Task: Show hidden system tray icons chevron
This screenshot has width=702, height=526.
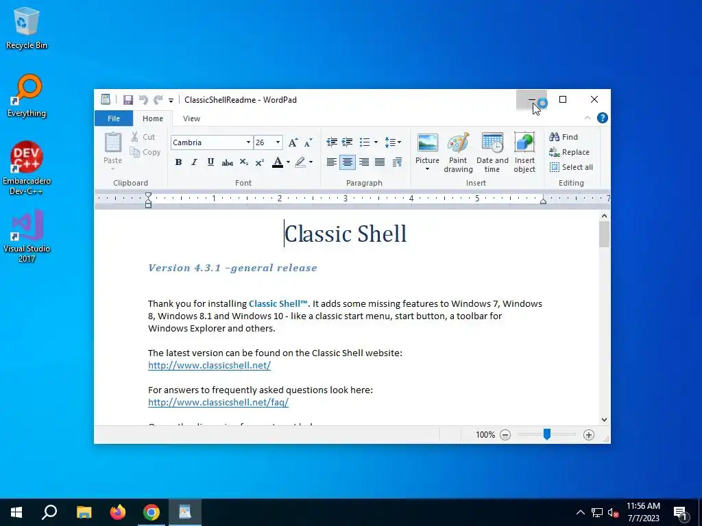Action: (x=580, y=512)
